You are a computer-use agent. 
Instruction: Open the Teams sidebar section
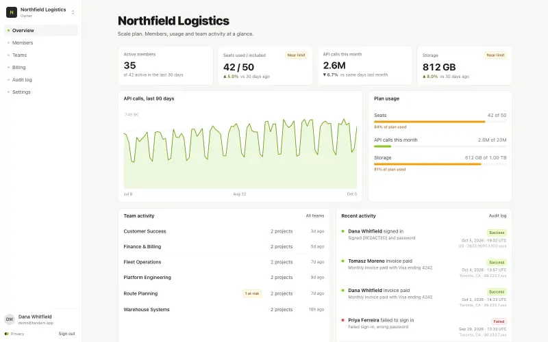pyautogui.click(x=41, y=55)
